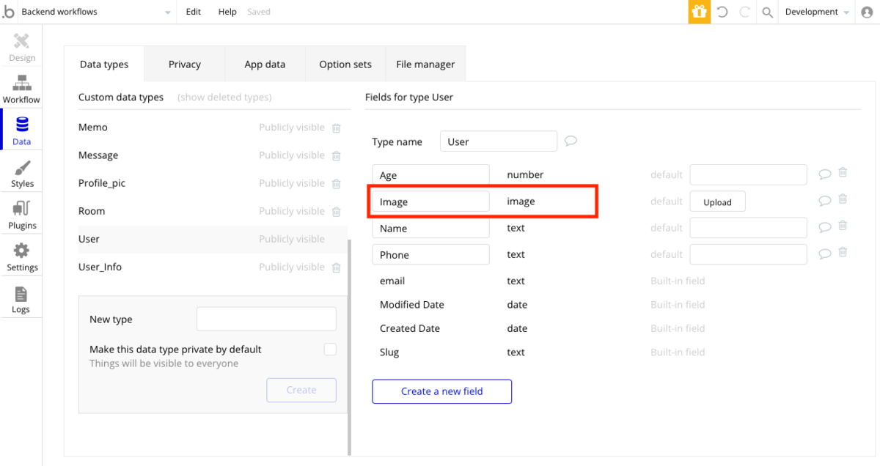Open the Plugins section

point(22,215)
